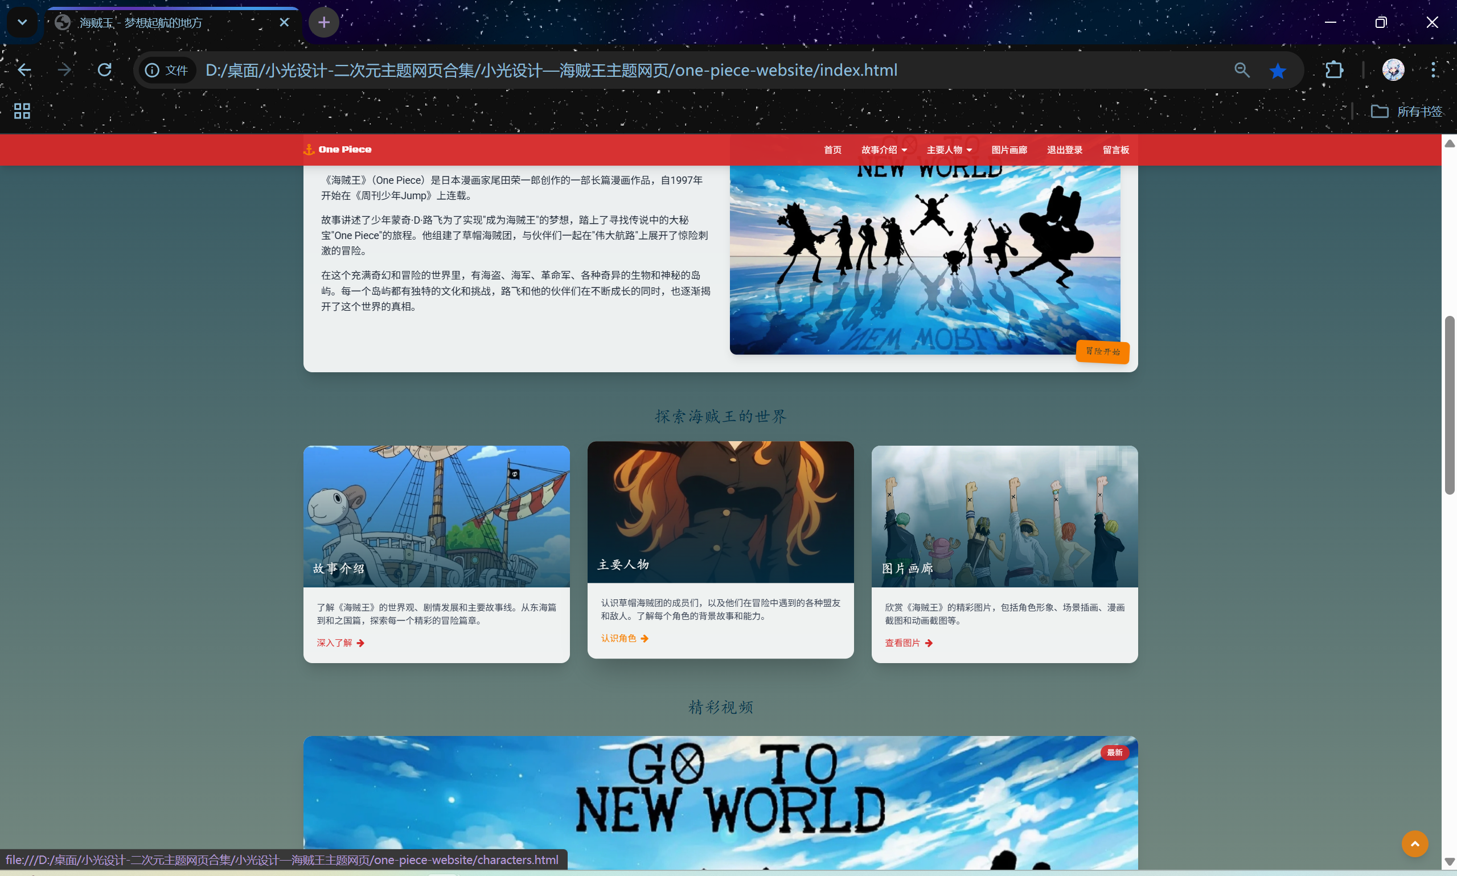Viewport: 1457px width, 876px height.
Task: Play the GO TO NEW WORLD video
Action: click(720, 803)
